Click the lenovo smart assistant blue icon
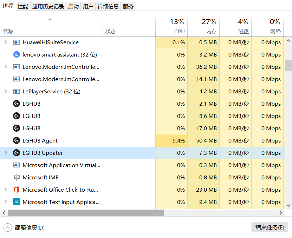Viewport: 292px width, 238px height. coord(17,55)
